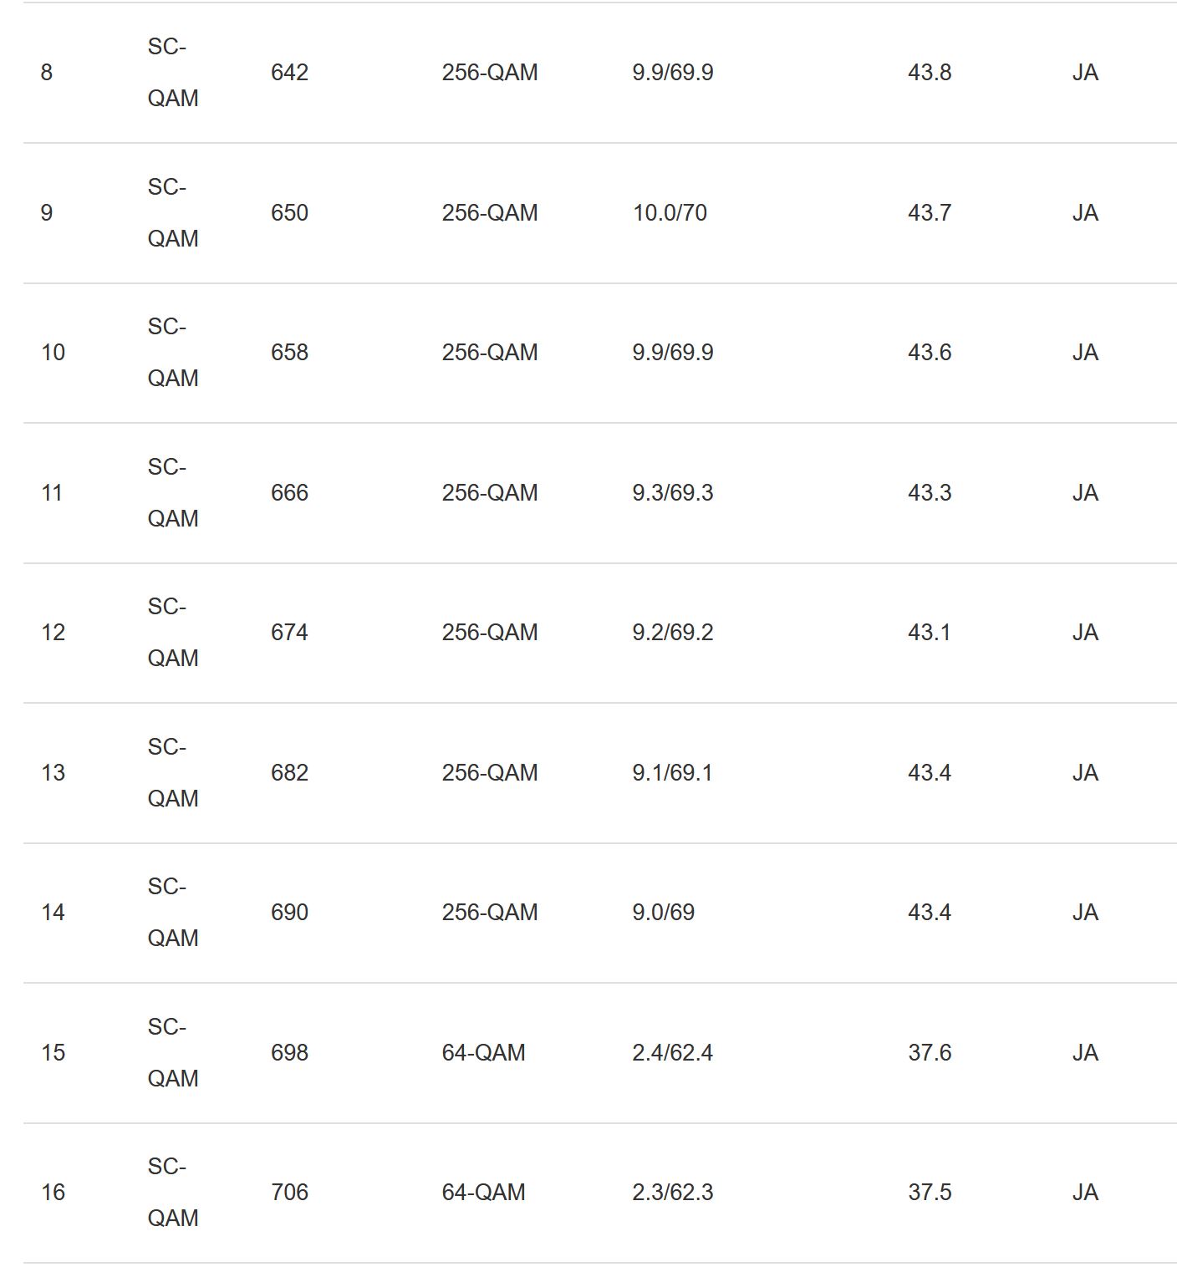1177x1272 pixels.
Task: Click power level 9.0/69
Action: pos(663,913)
